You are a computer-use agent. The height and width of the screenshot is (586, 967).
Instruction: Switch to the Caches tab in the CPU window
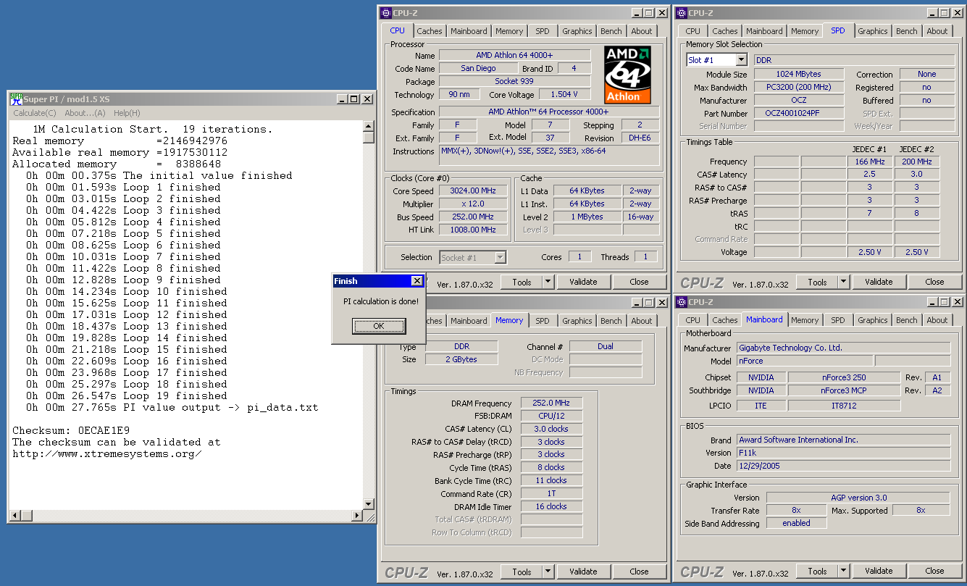[x=429, y=31]
